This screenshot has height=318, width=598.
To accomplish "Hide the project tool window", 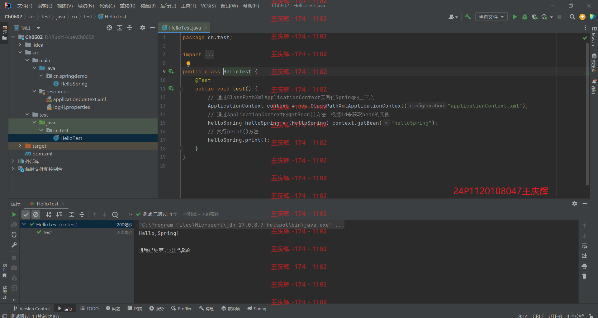I will [x=152, y=28].
